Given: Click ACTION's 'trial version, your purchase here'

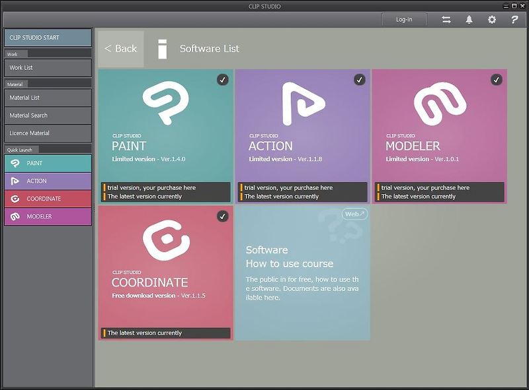Looking at the screenshot, I should (x=288, y=187).
